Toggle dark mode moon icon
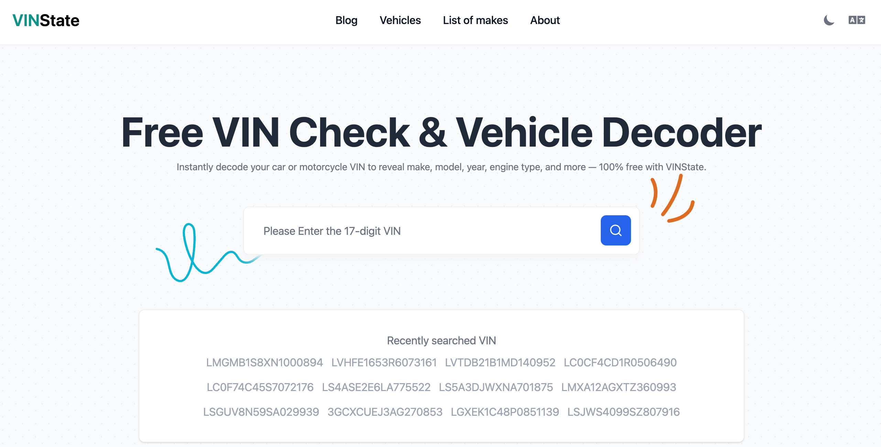The height and width of the screenshot is (447, 881). (829, 20)
